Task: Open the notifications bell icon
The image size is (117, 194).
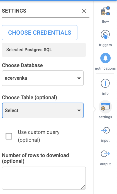Action: tap(105, 58)
